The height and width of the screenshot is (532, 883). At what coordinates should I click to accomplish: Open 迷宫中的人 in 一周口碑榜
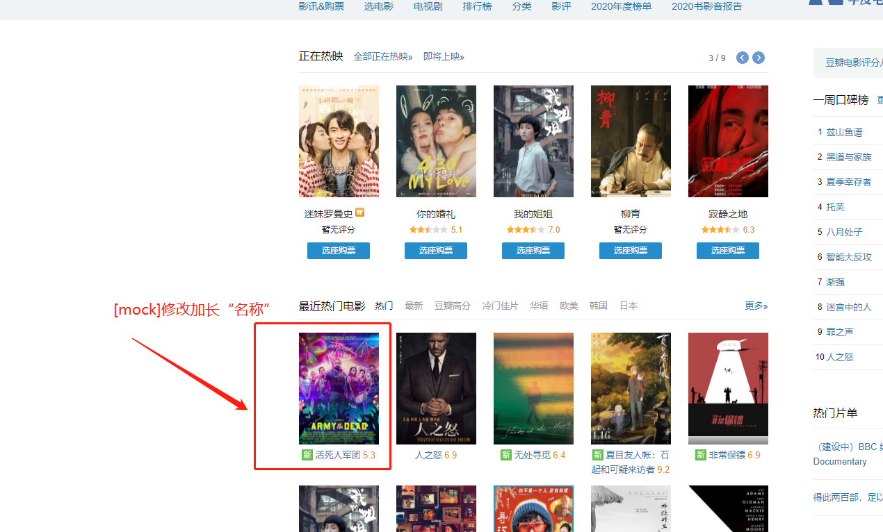[x=849, y=307]
